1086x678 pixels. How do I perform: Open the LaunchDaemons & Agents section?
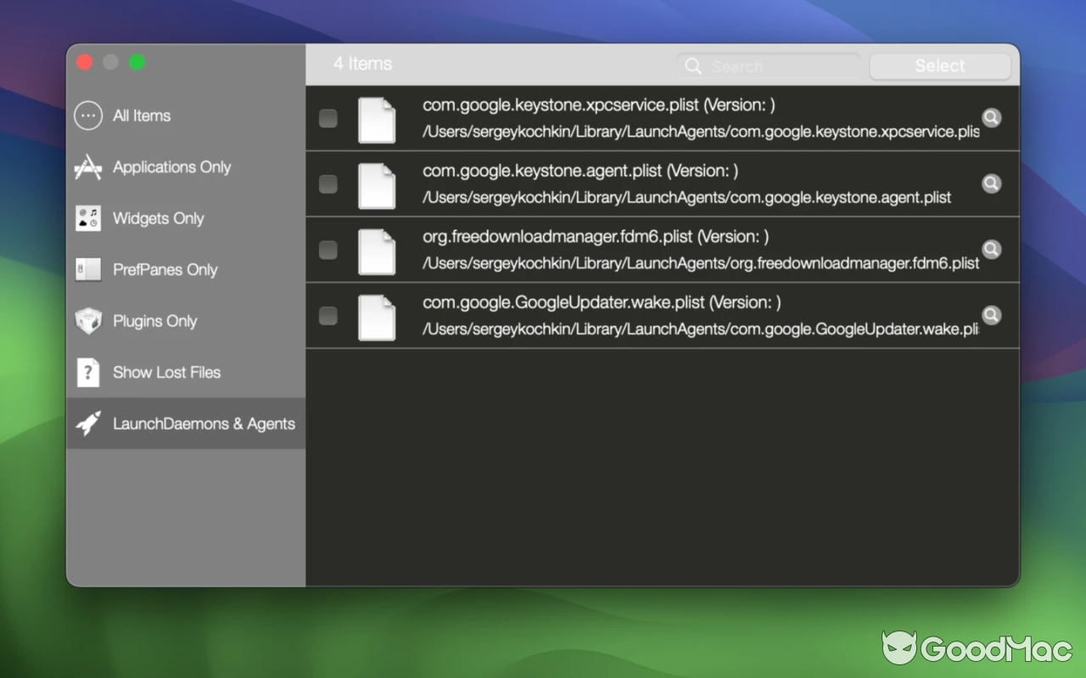204,423
